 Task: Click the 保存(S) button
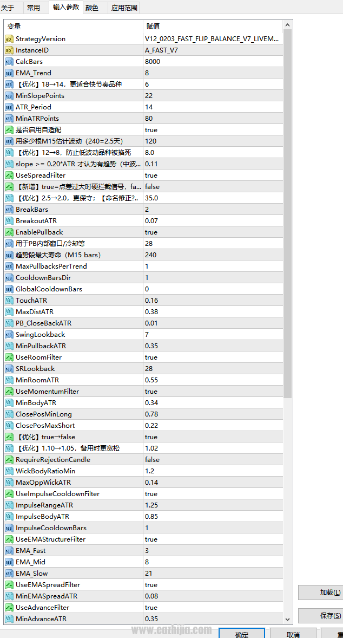point(321,616)
